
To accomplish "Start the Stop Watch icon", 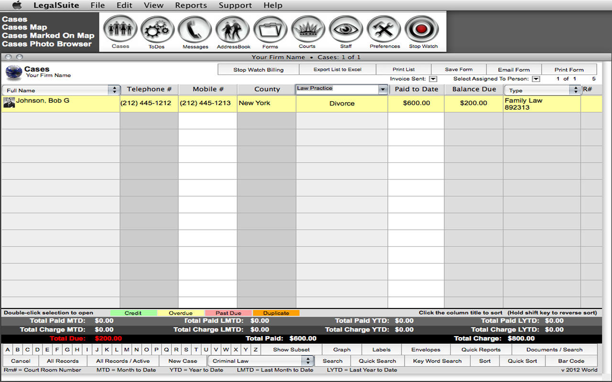I will pos(422,30).
